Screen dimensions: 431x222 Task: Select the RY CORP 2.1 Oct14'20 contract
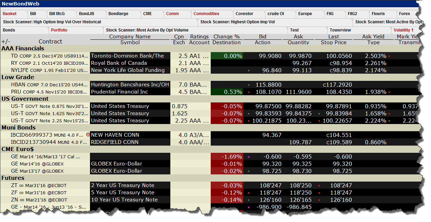[50, 63]
